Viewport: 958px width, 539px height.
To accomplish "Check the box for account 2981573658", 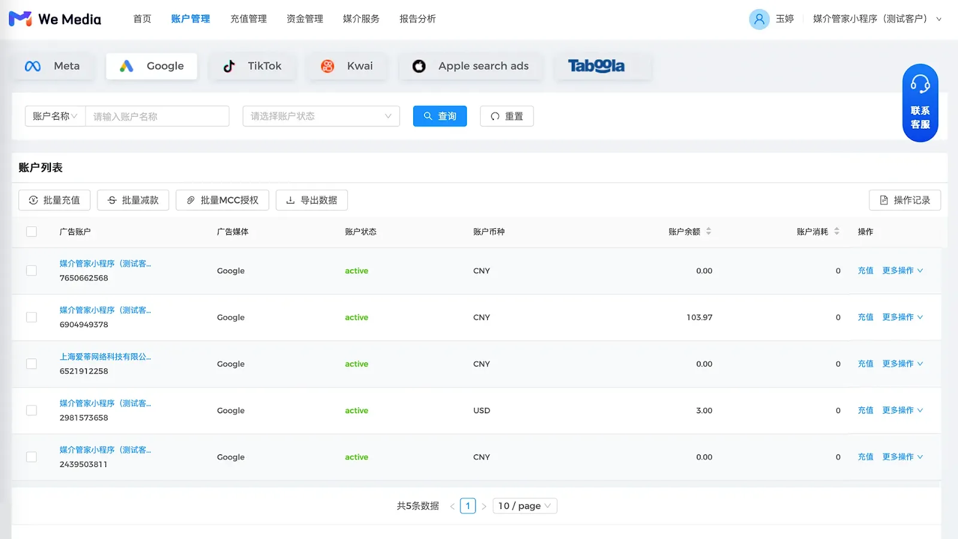I will (32, 410).
